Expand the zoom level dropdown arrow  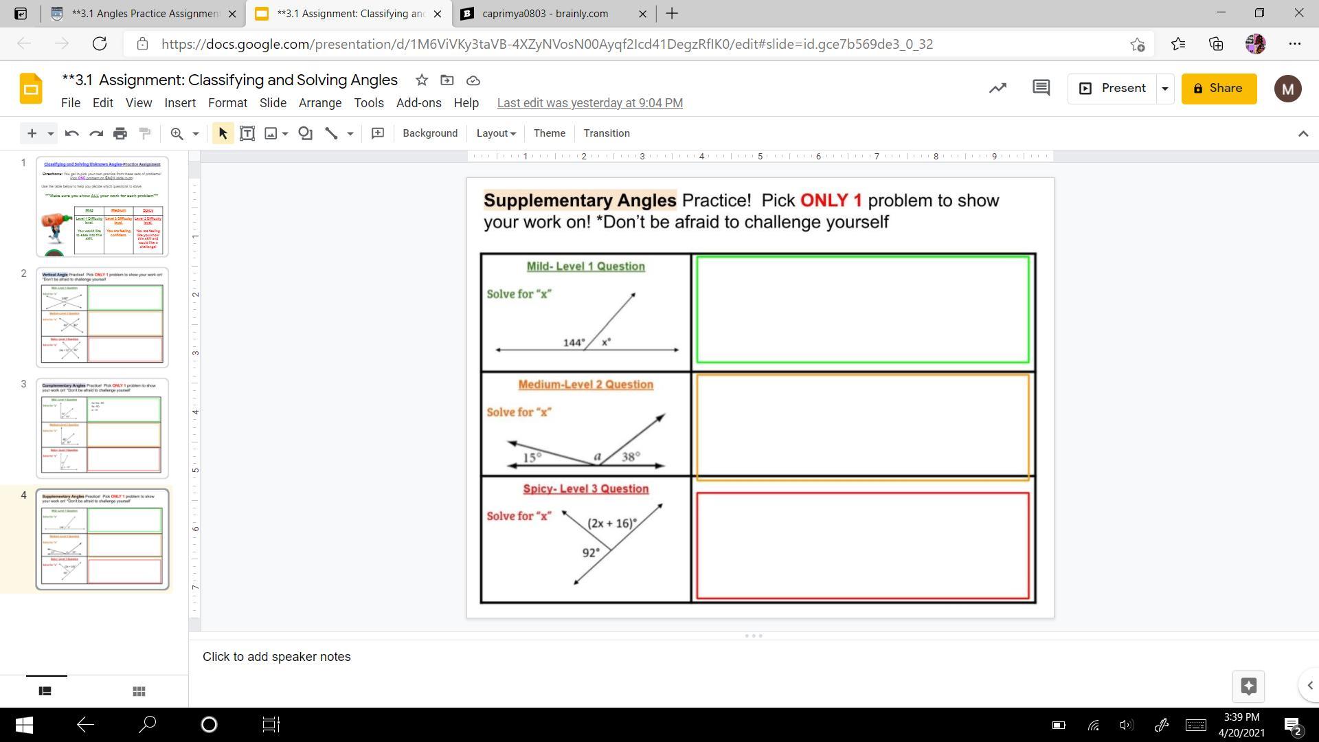(x=195, y=133)
